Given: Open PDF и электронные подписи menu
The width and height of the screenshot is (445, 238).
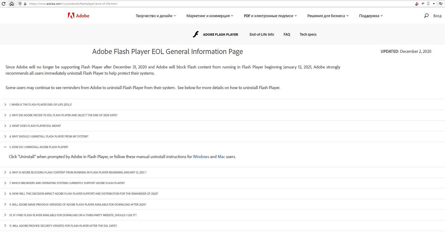Looking at the screenshot, I should point(270,16).
